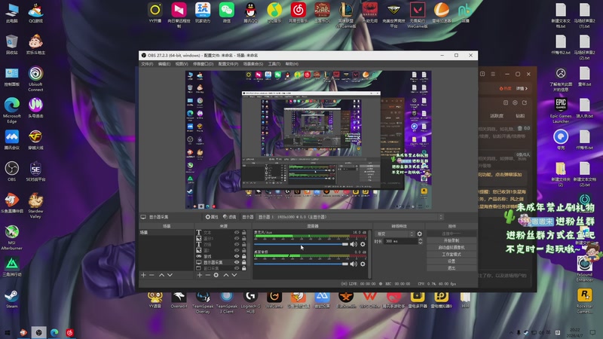
Task: Move scene down with the scenes down arrow
Action: [x=170, y=275]
